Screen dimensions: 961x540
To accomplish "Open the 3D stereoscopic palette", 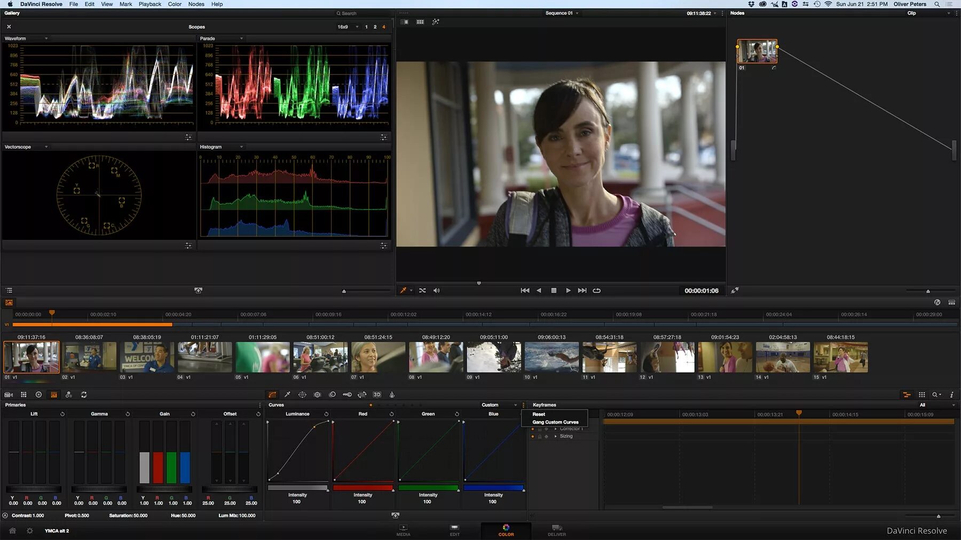I will (x=377, y=395).
